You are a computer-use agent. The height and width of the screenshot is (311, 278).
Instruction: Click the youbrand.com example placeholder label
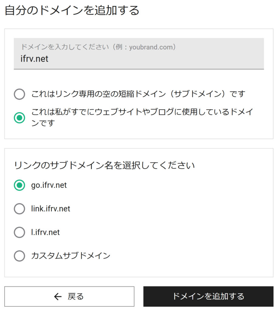pyautogui.click(x=98, y=47)
